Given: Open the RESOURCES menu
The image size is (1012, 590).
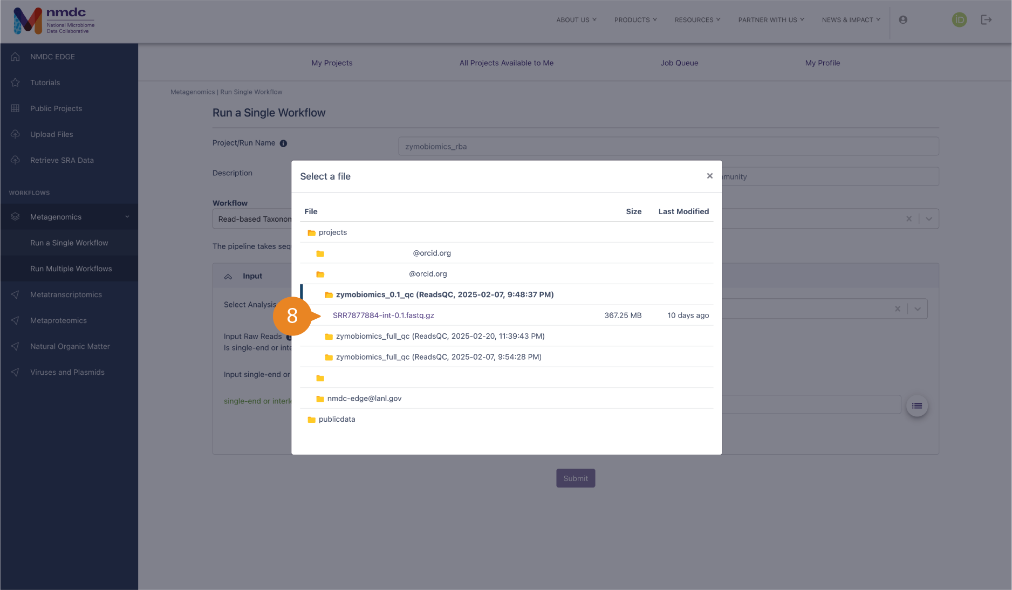Looking at the screenshot, I should (698, 20).
